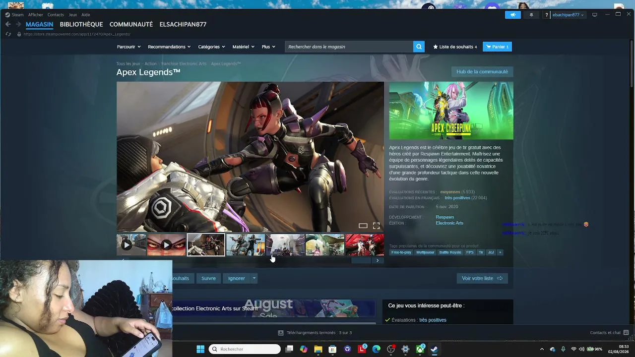The width and height of the screenshot is (635, 357).
Task: Open the Jeux menu
Action: tap(73, 15)
